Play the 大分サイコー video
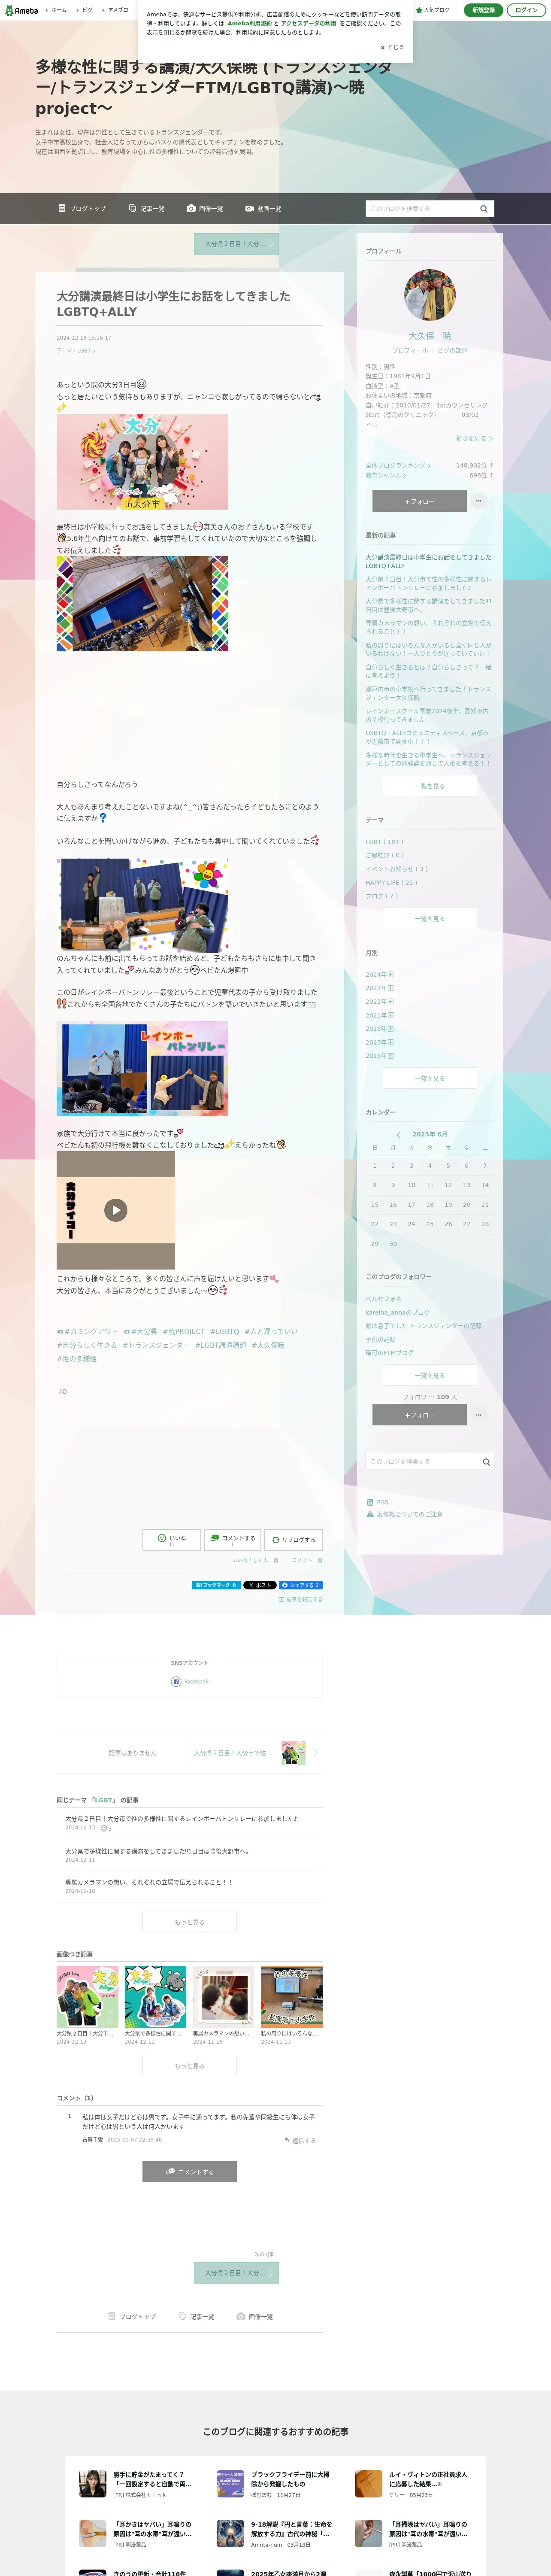Image resolution: width=551 pixels, height=2576 pixels. pos(116,1210)
